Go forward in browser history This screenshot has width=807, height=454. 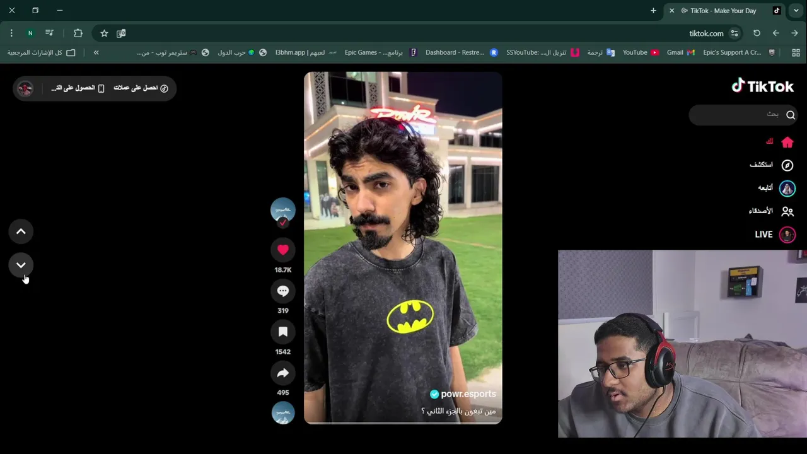794,33
